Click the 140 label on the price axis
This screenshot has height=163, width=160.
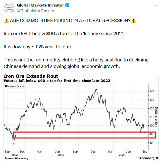point(151,91)
